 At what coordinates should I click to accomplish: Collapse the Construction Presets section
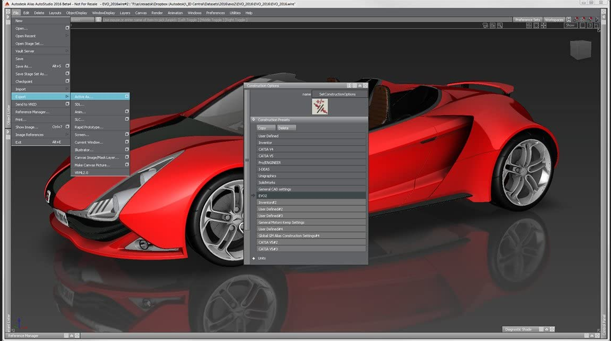pos(254,120)
